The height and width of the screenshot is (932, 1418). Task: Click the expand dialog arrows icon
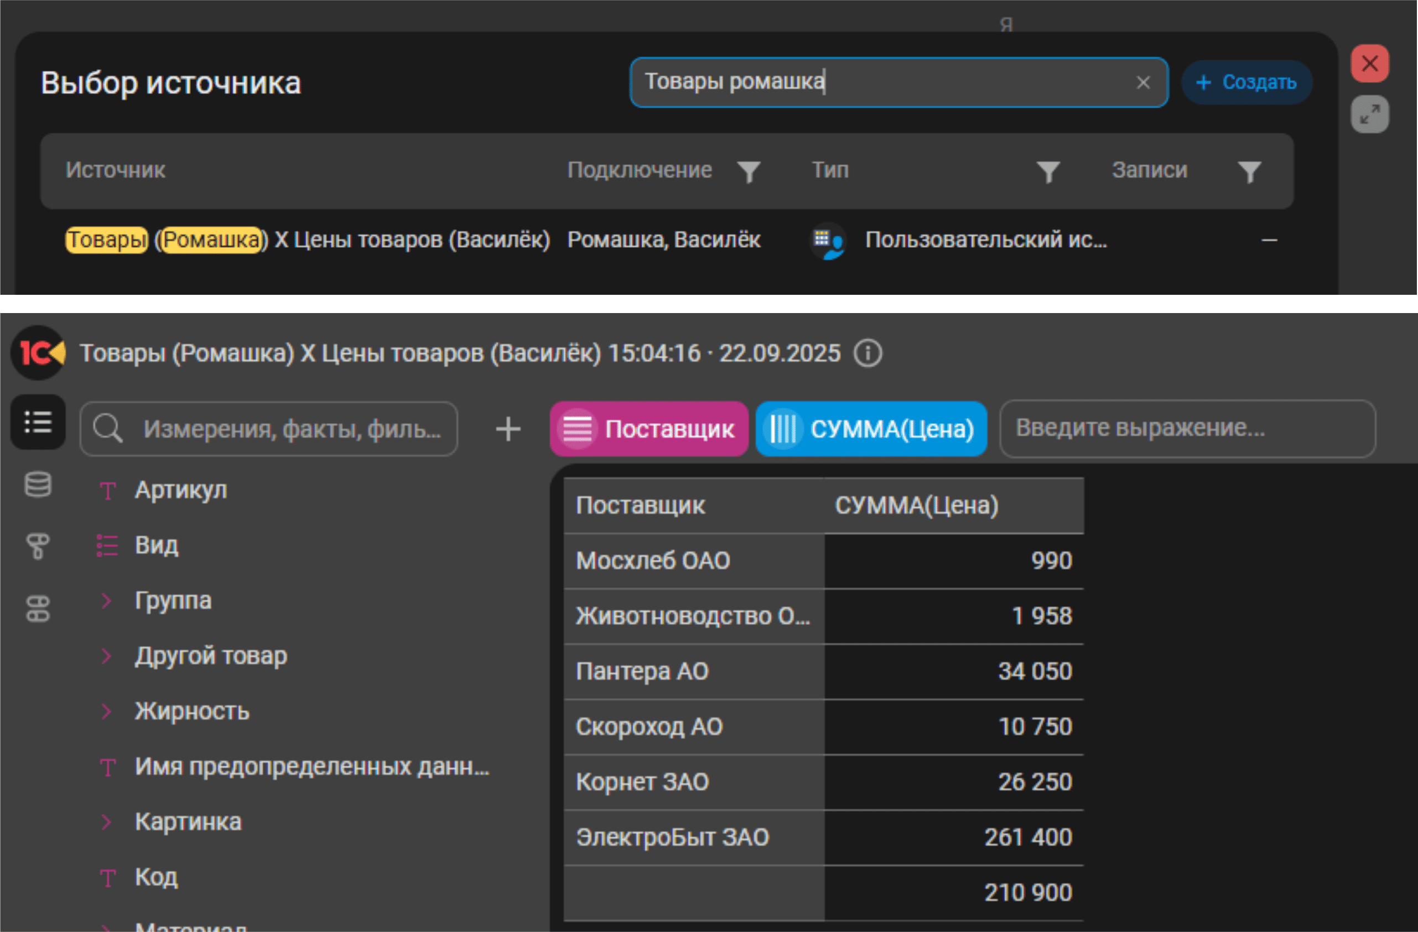(1369, 114)
